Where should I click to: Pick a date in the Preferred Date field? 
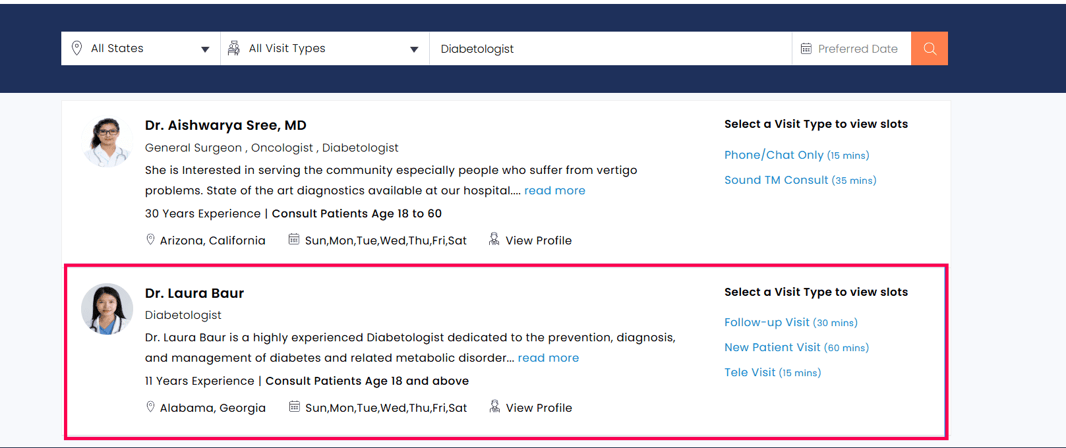857,49
